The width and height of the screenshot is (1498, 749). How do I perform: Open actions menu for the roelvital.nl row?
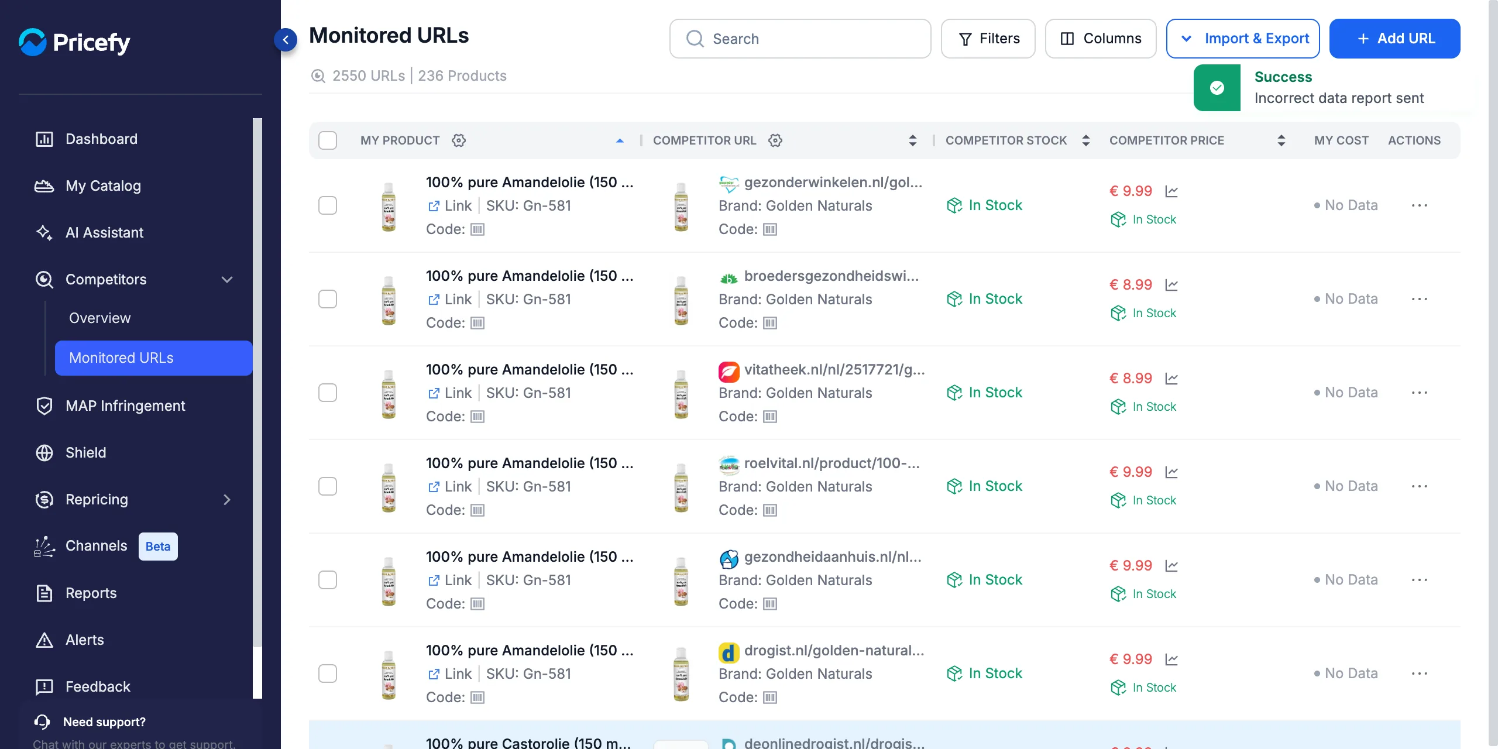tap(1420, 486)
